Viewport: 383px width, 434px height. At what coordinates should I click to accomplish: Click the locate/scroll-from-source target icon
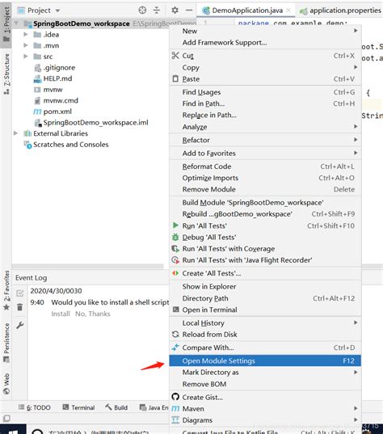point(142,11)
